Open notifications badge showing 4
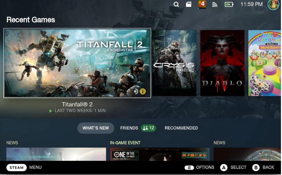The height and width of the screenshot is (175, 282). pos(202,4)
